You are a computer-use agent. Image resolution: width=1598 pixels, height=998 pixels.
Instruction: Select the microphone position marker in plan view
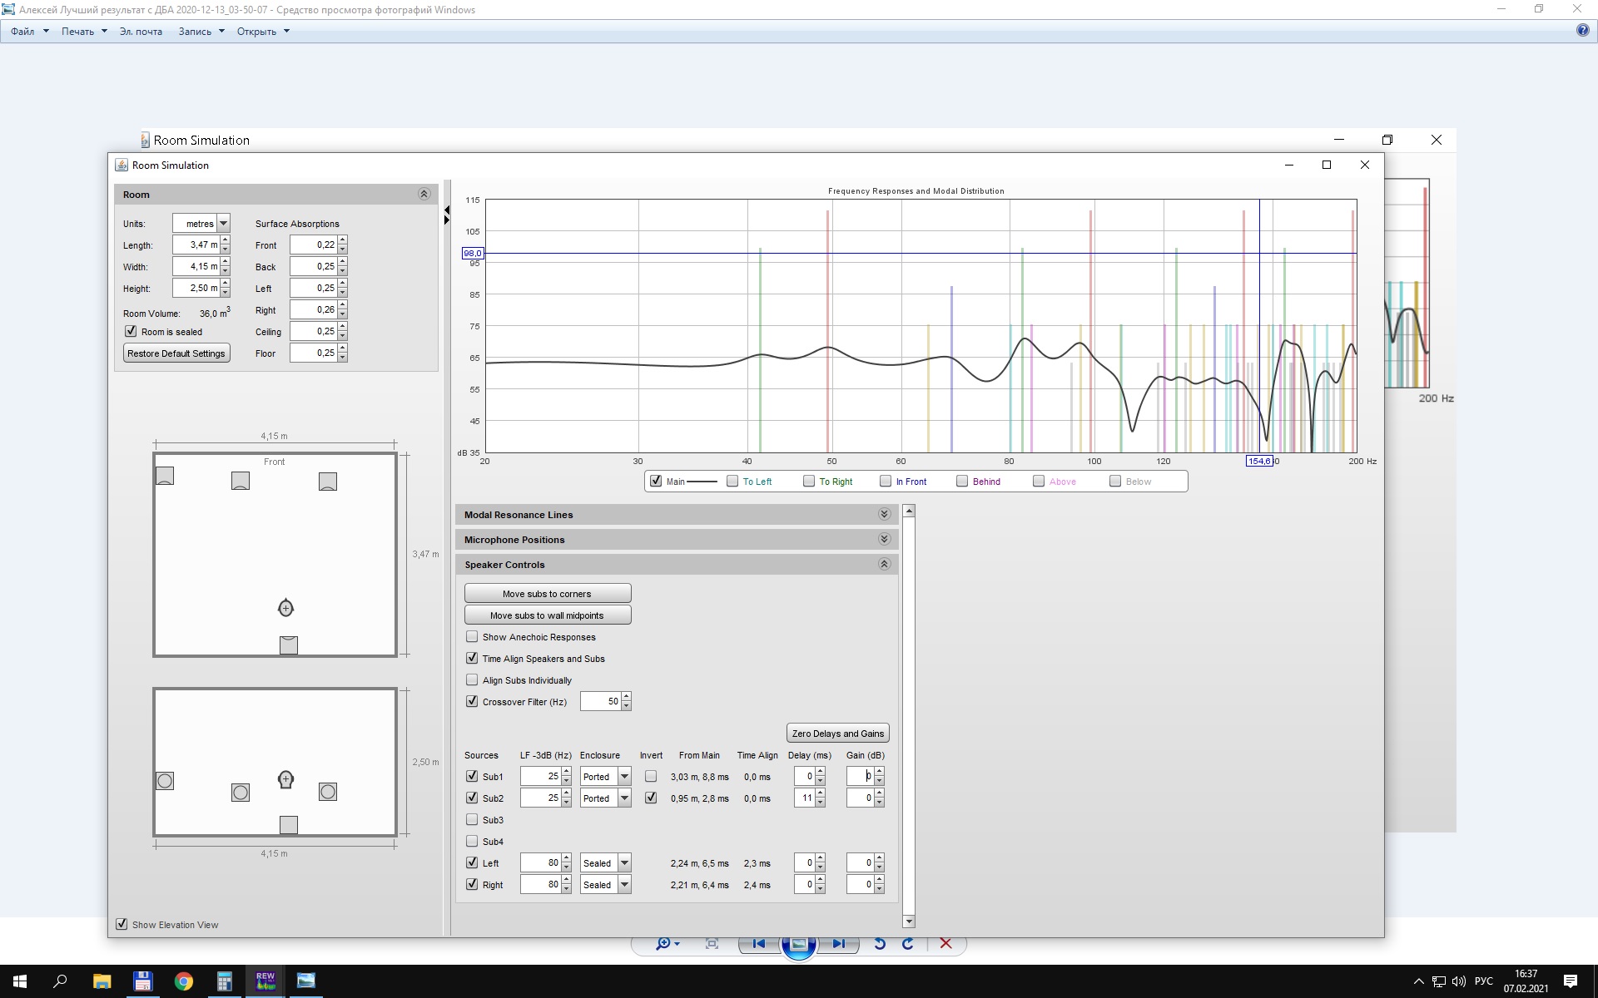coord(285,608)
